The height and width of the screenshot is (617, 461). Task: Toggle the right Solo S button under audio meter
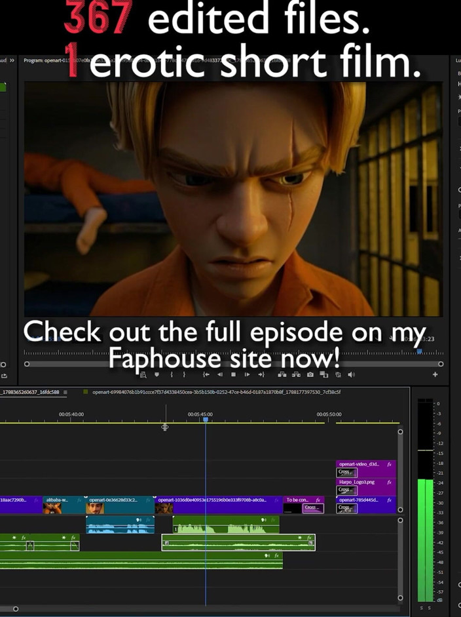(x=429, y=608)
